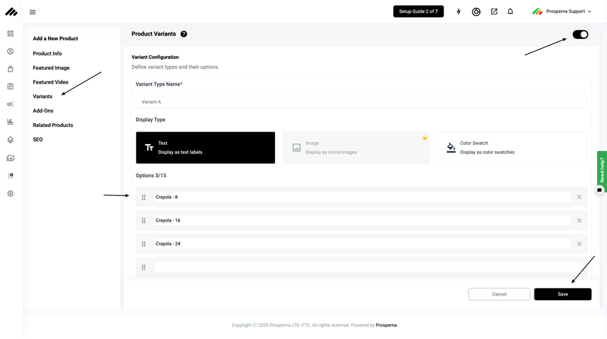This screenshot has width=607, height=339.
Task: Click the Save button
Action: (x=562, y=294)
